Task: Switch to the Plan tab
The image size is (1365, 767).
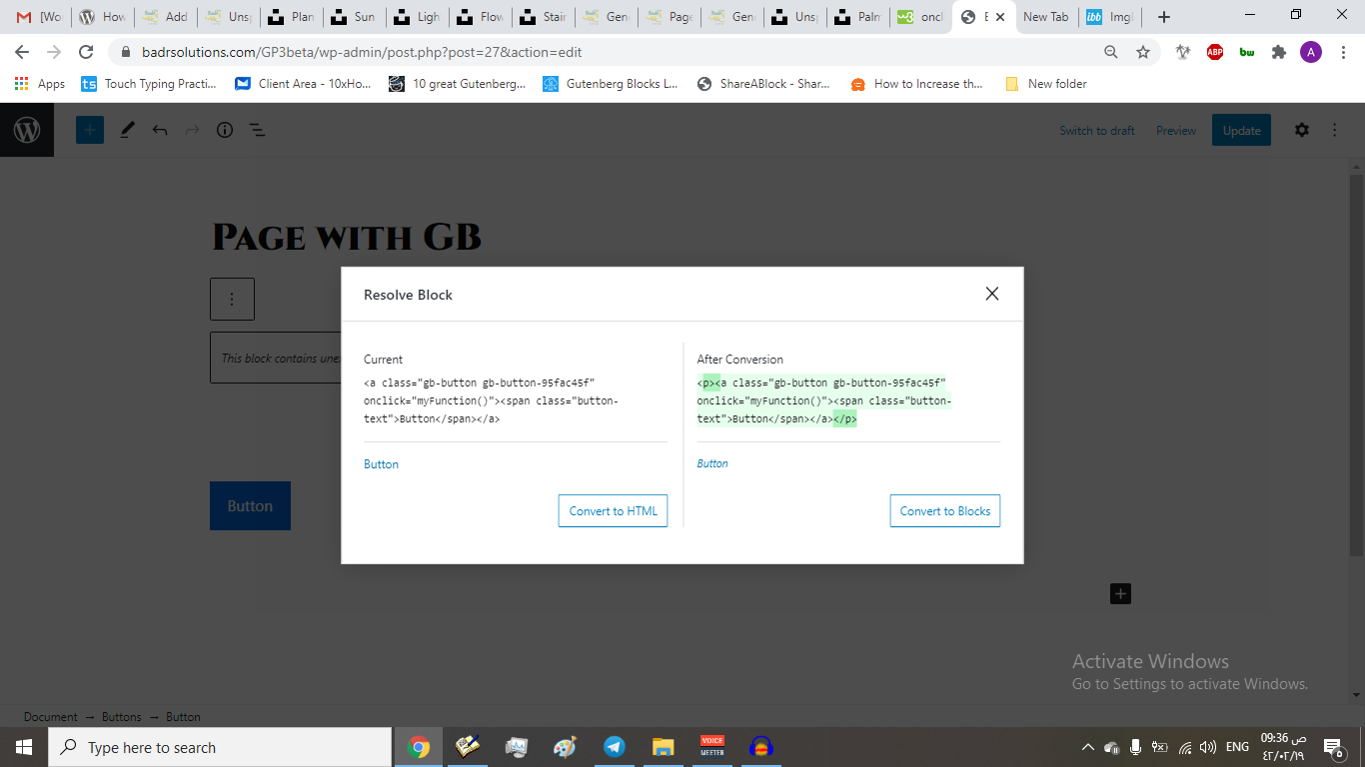Action: click(292, 17)
